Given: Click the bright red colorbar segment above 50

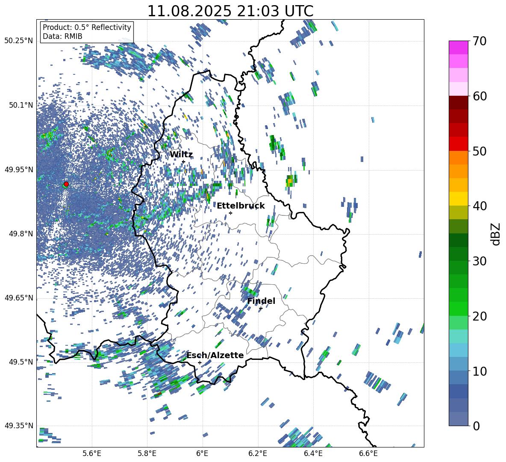Looking at the screenshot, I should point(458,144).
